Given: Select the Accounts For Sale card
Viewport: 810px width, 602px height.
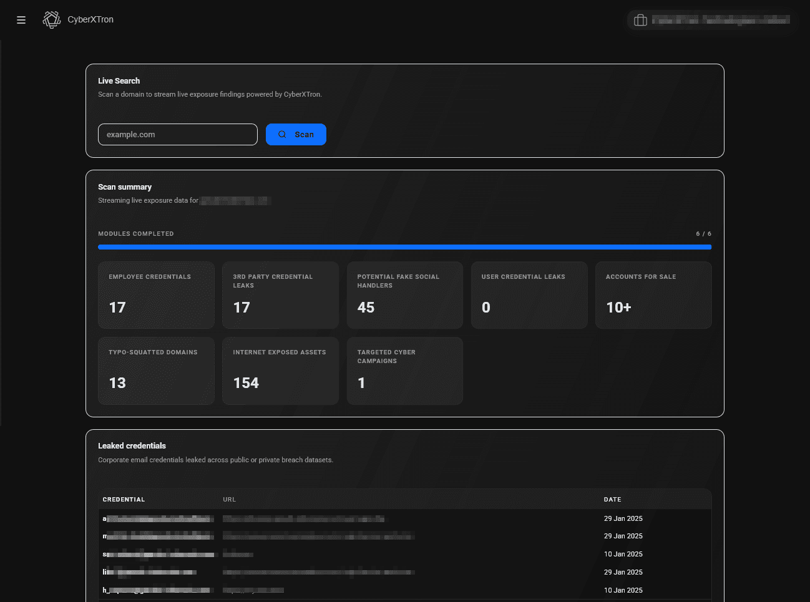Looking at the screenshot, I should point(653,295).
